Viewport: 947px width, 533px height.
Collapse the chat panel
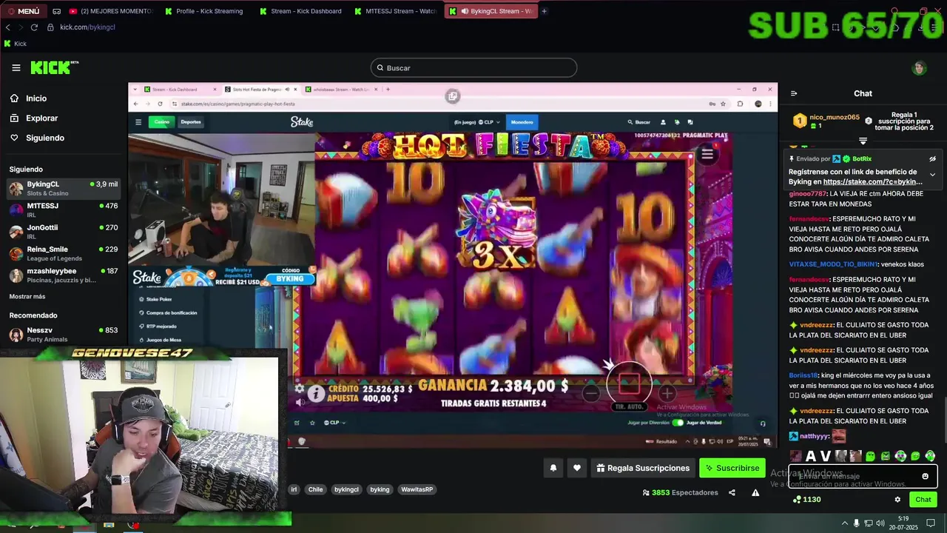point(794,93)
